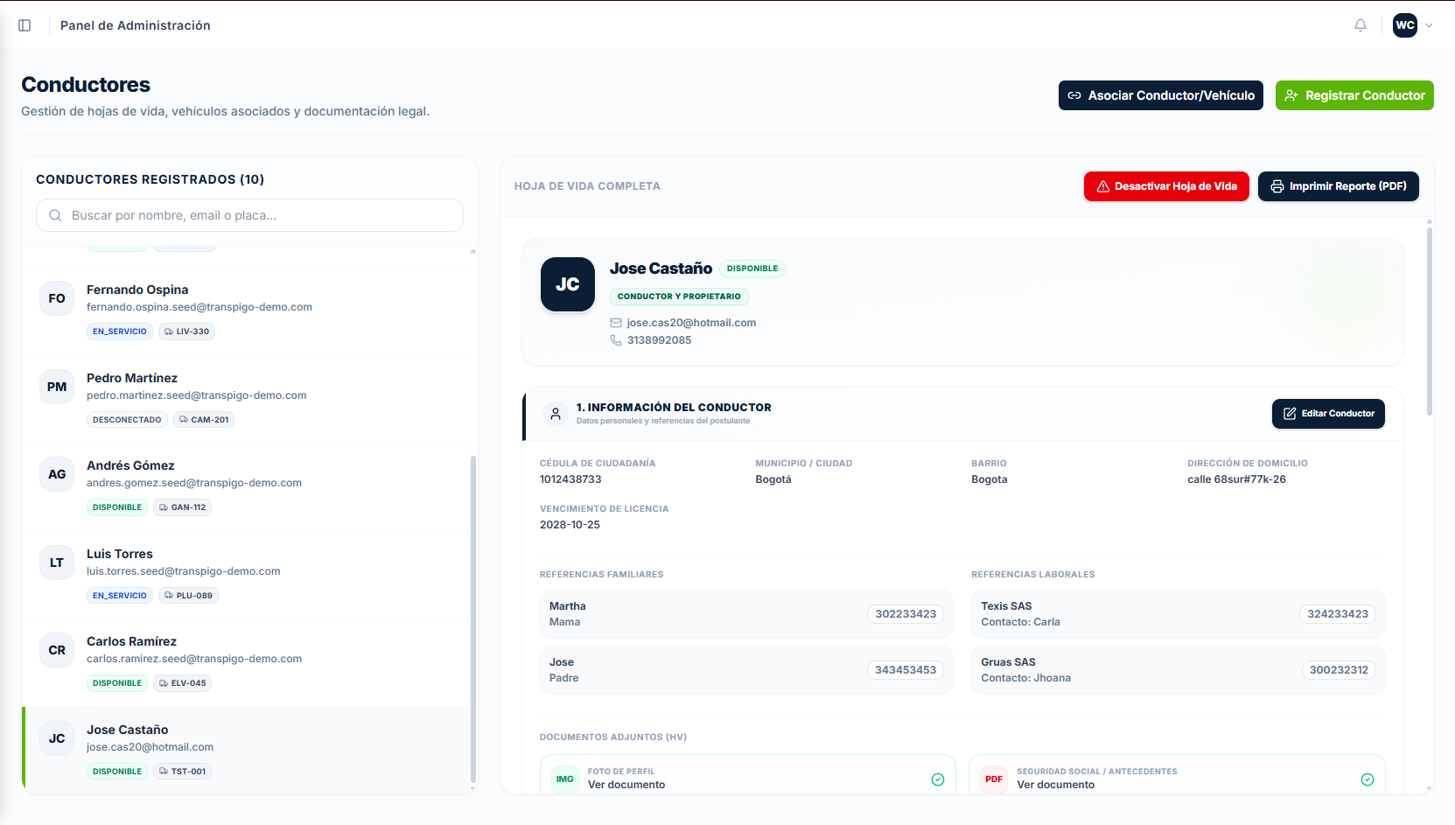
Task: Click Texis SAS work reference card
Action: click(x=1179, y=614)
